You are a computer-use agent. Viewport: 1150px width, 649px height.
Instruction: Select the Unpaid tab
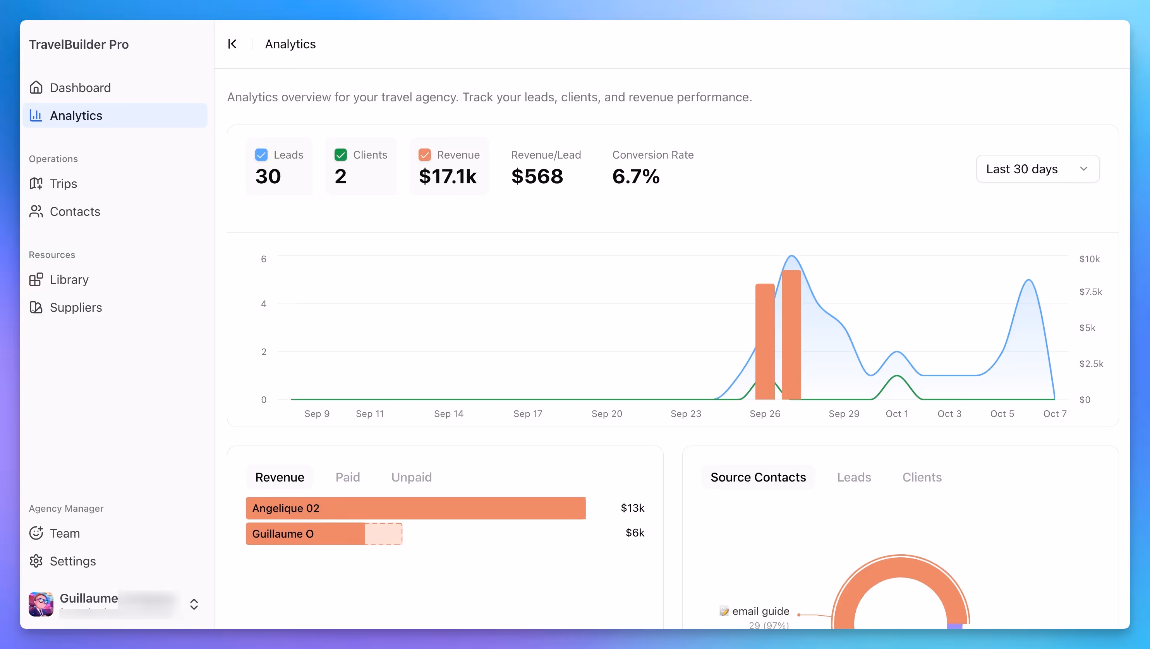click(x=411, y=477)
